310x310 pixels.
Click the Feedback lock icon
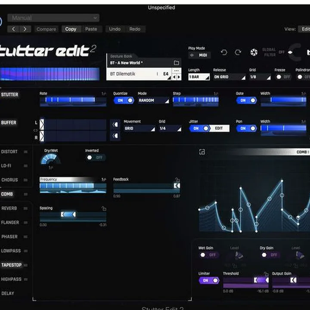click(x=177, y=180)
